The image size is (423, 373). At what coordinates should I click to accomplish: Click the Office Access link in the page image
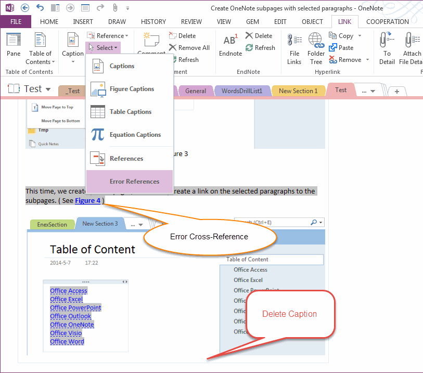[x=69, y=291]
